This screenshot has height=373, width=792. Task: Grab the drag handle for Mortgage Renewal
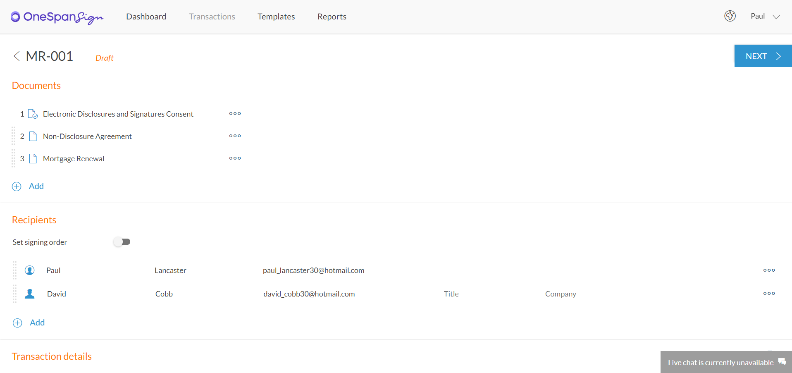click(x=13, y=158)
